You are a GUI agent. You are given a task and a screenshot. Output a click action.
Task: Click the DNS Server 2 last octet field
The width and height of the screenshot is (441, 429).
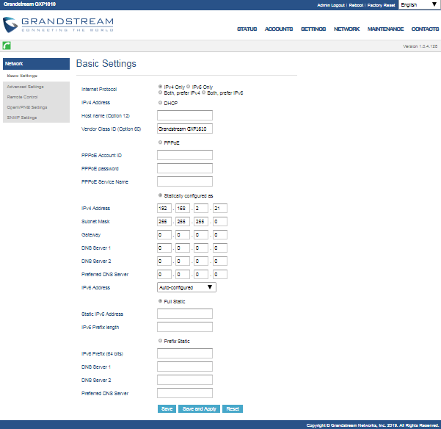220,262
